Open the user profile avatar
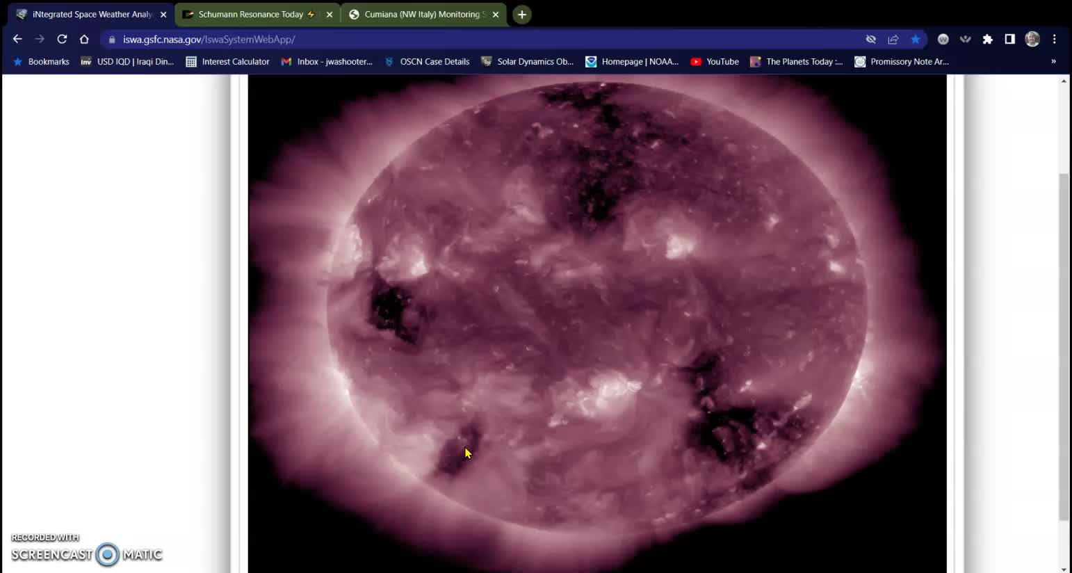This screenshot has width=1072, height=573. tap(1032, 40)
